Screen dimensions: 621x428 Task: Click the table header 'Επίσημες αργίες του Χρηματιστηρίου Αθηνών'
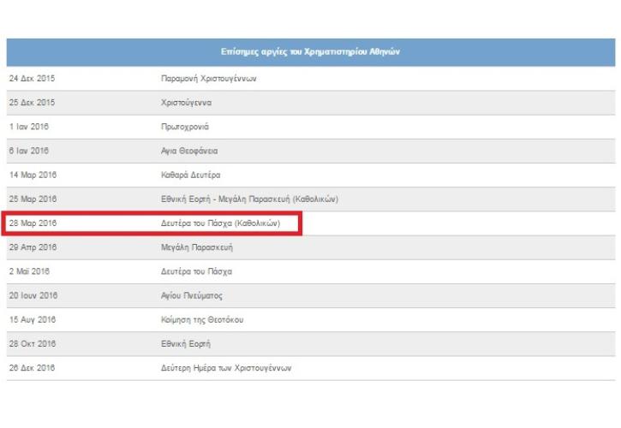pos(310,52)
